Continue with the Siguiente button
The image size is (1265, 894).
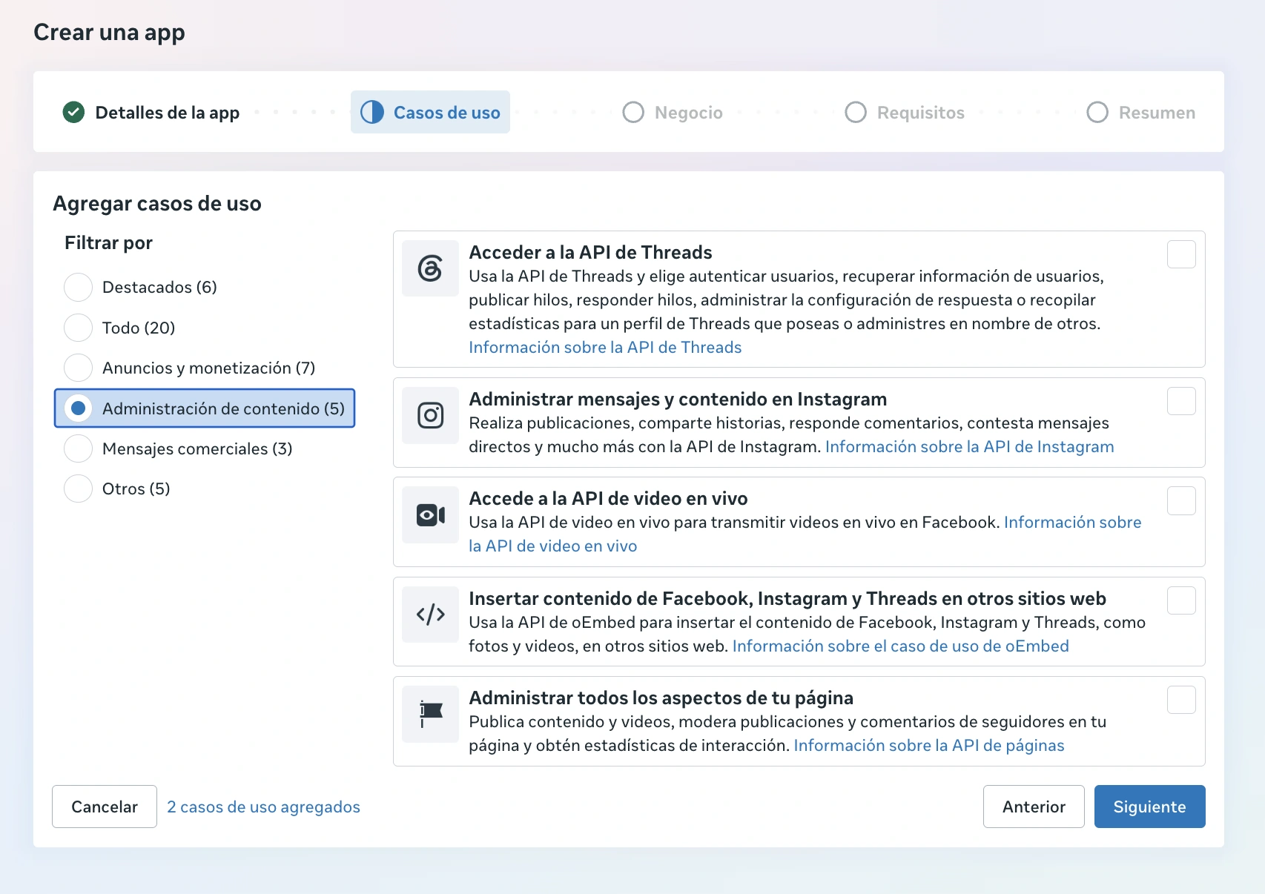point(1149,807)
